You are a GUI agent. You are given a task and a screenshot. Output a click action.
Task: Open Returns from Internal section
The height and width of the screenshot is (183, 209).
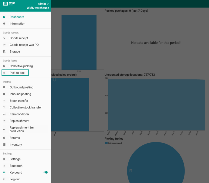[15, 138]
